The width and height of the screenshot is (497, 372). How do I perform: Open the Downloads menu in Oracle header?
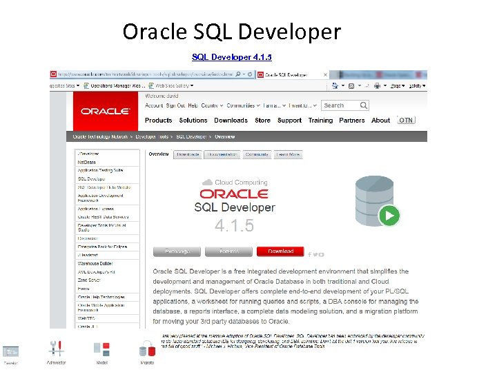coord(231,121)
